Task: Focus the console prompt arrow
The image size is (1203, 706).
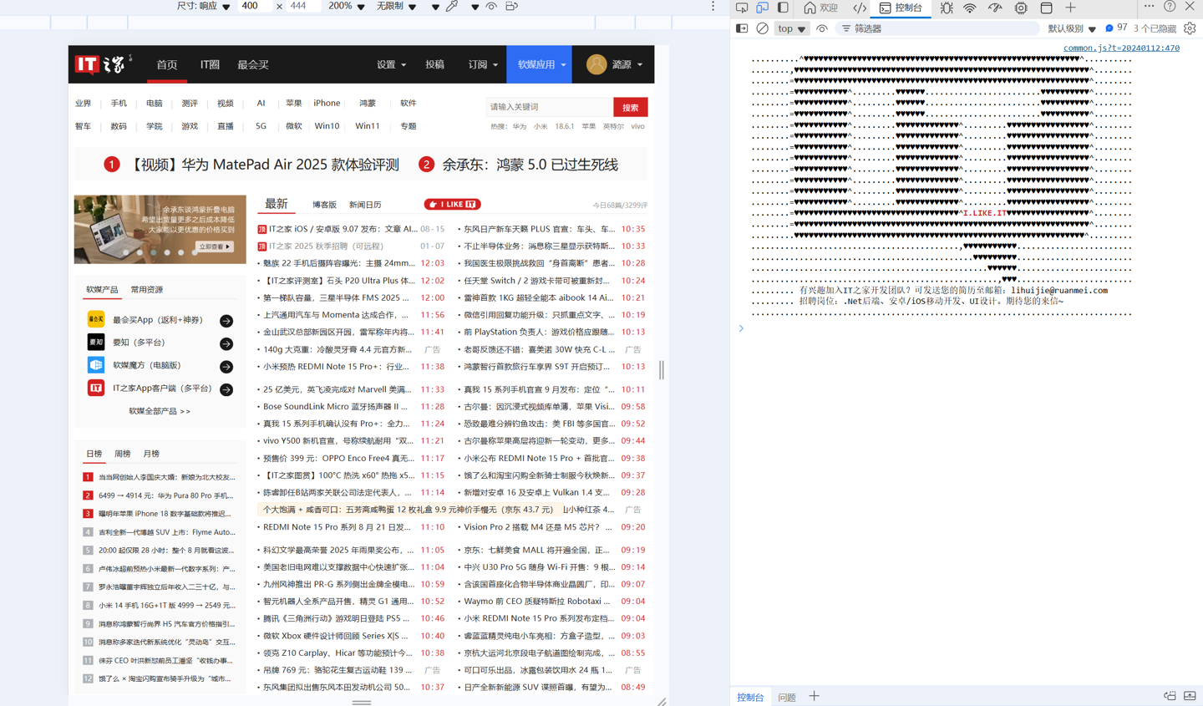Action: pos(741,328)
